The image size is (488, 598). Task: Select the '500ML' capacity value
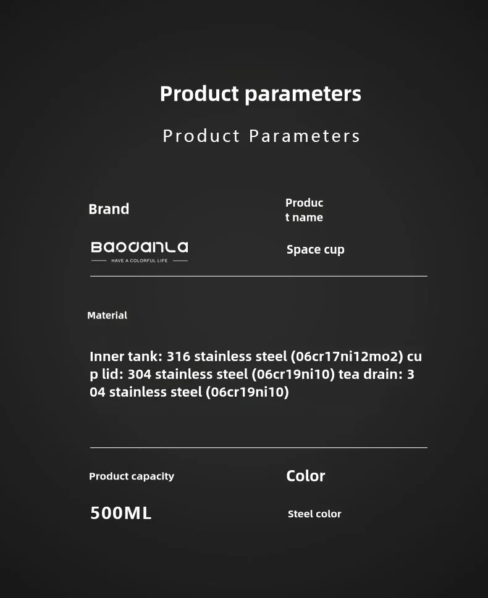tap(120, 513)
